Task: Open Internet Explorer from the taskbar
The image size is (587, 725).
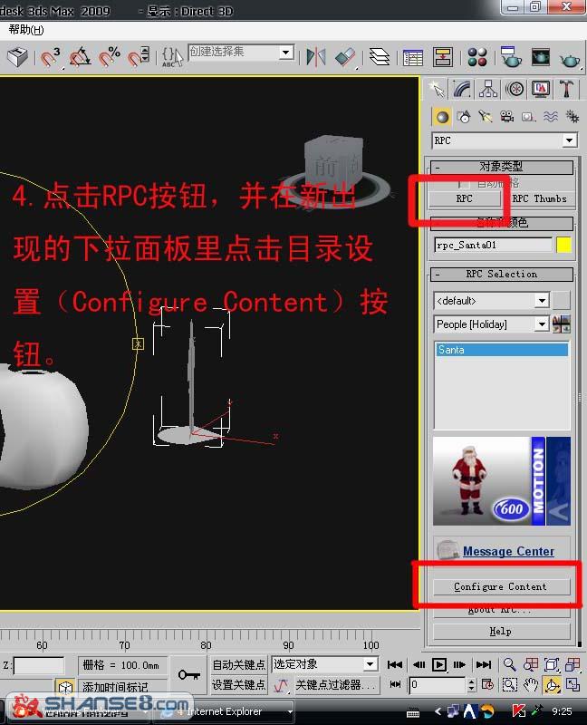Action: 225,711
